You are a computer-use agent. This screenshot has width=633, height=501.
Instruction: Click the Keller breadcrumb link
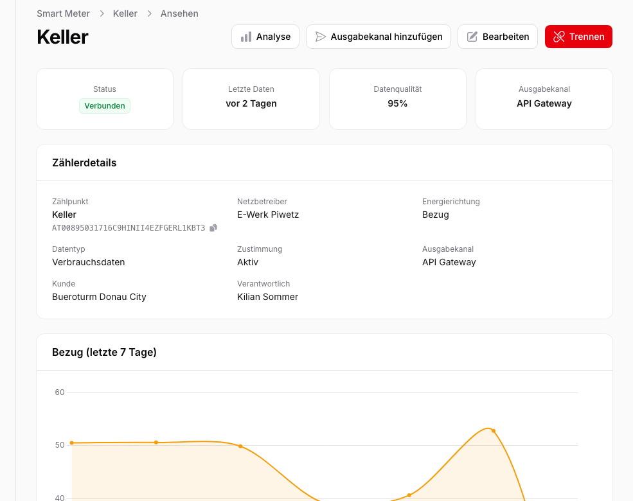click(x=125, y=13)
